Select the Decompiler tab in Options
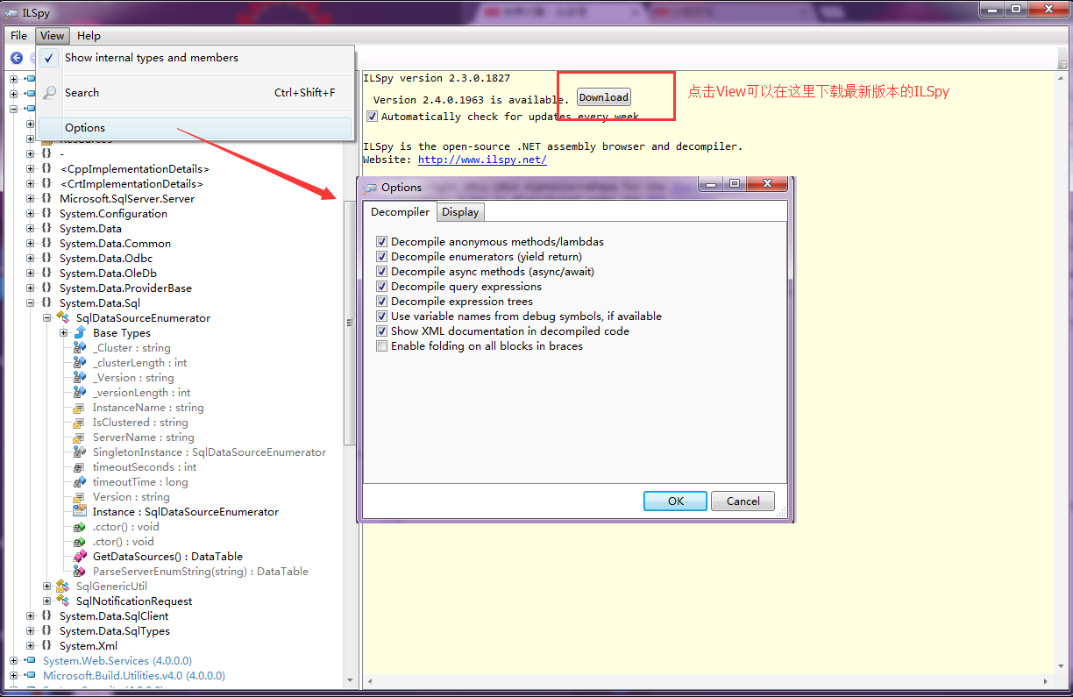Image resolution: width=1073 pixels, height=697 pixels. click(x=400, y=211)
